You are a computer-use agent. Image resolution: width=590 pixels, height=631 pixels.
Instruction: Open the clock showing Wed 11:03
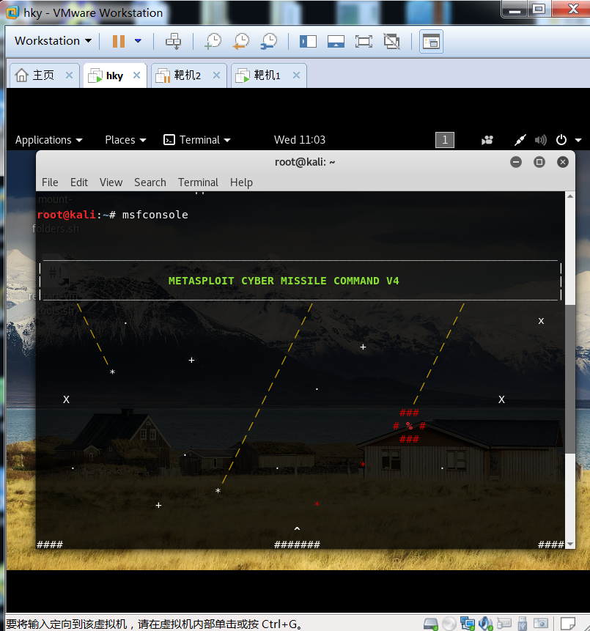pos(300,140)
